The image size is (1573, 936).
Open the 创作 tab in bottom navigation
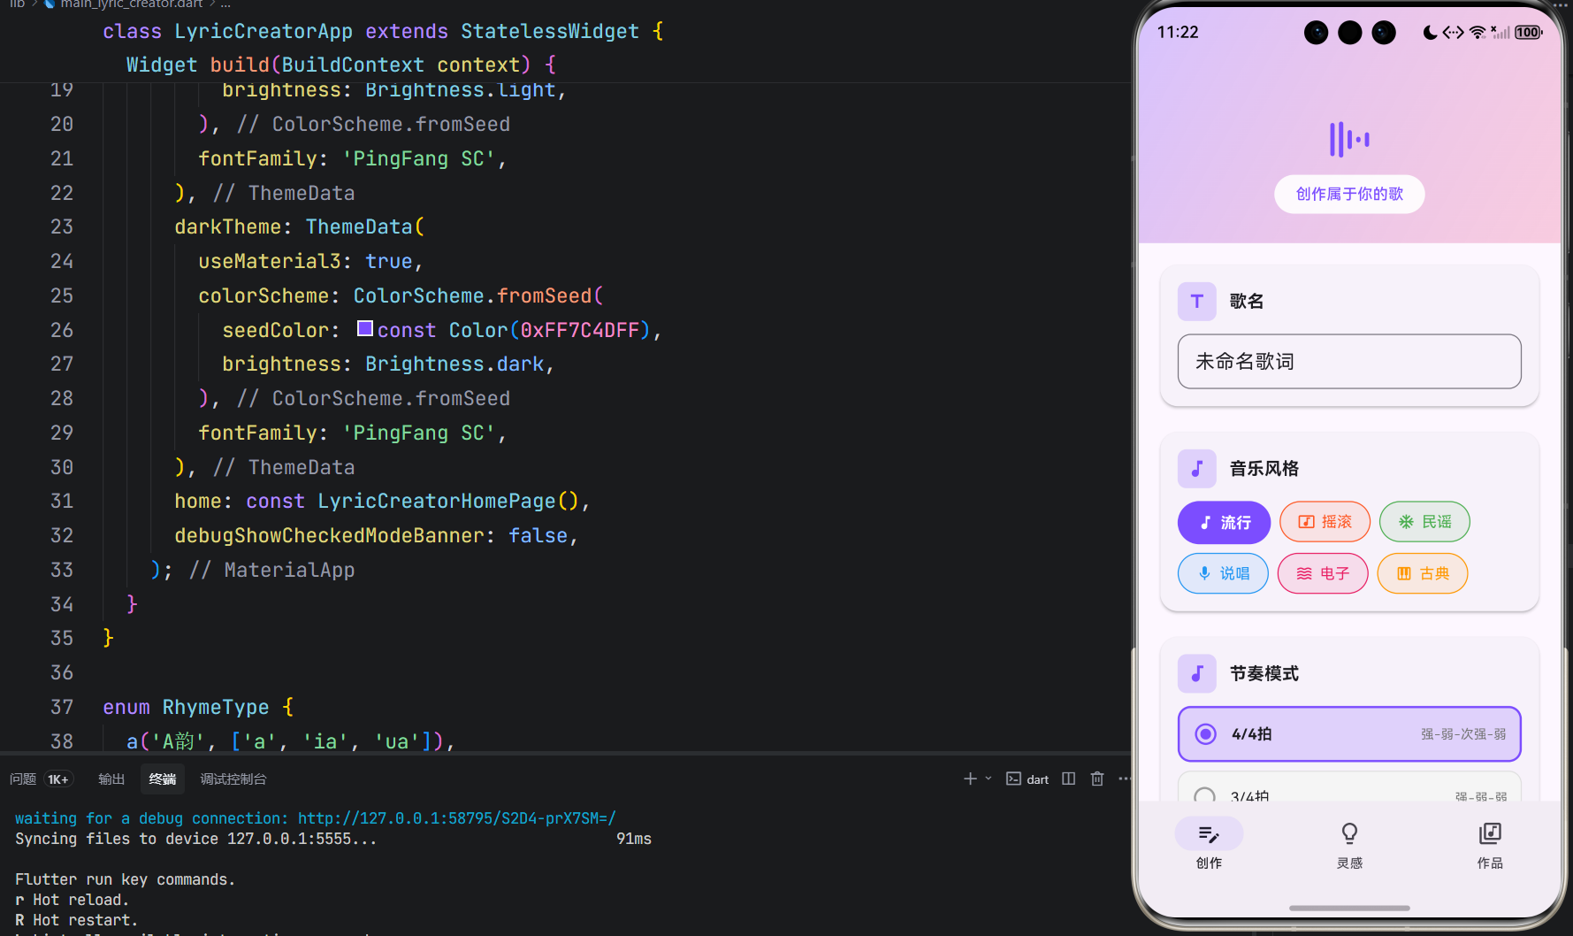[1209, 845]
